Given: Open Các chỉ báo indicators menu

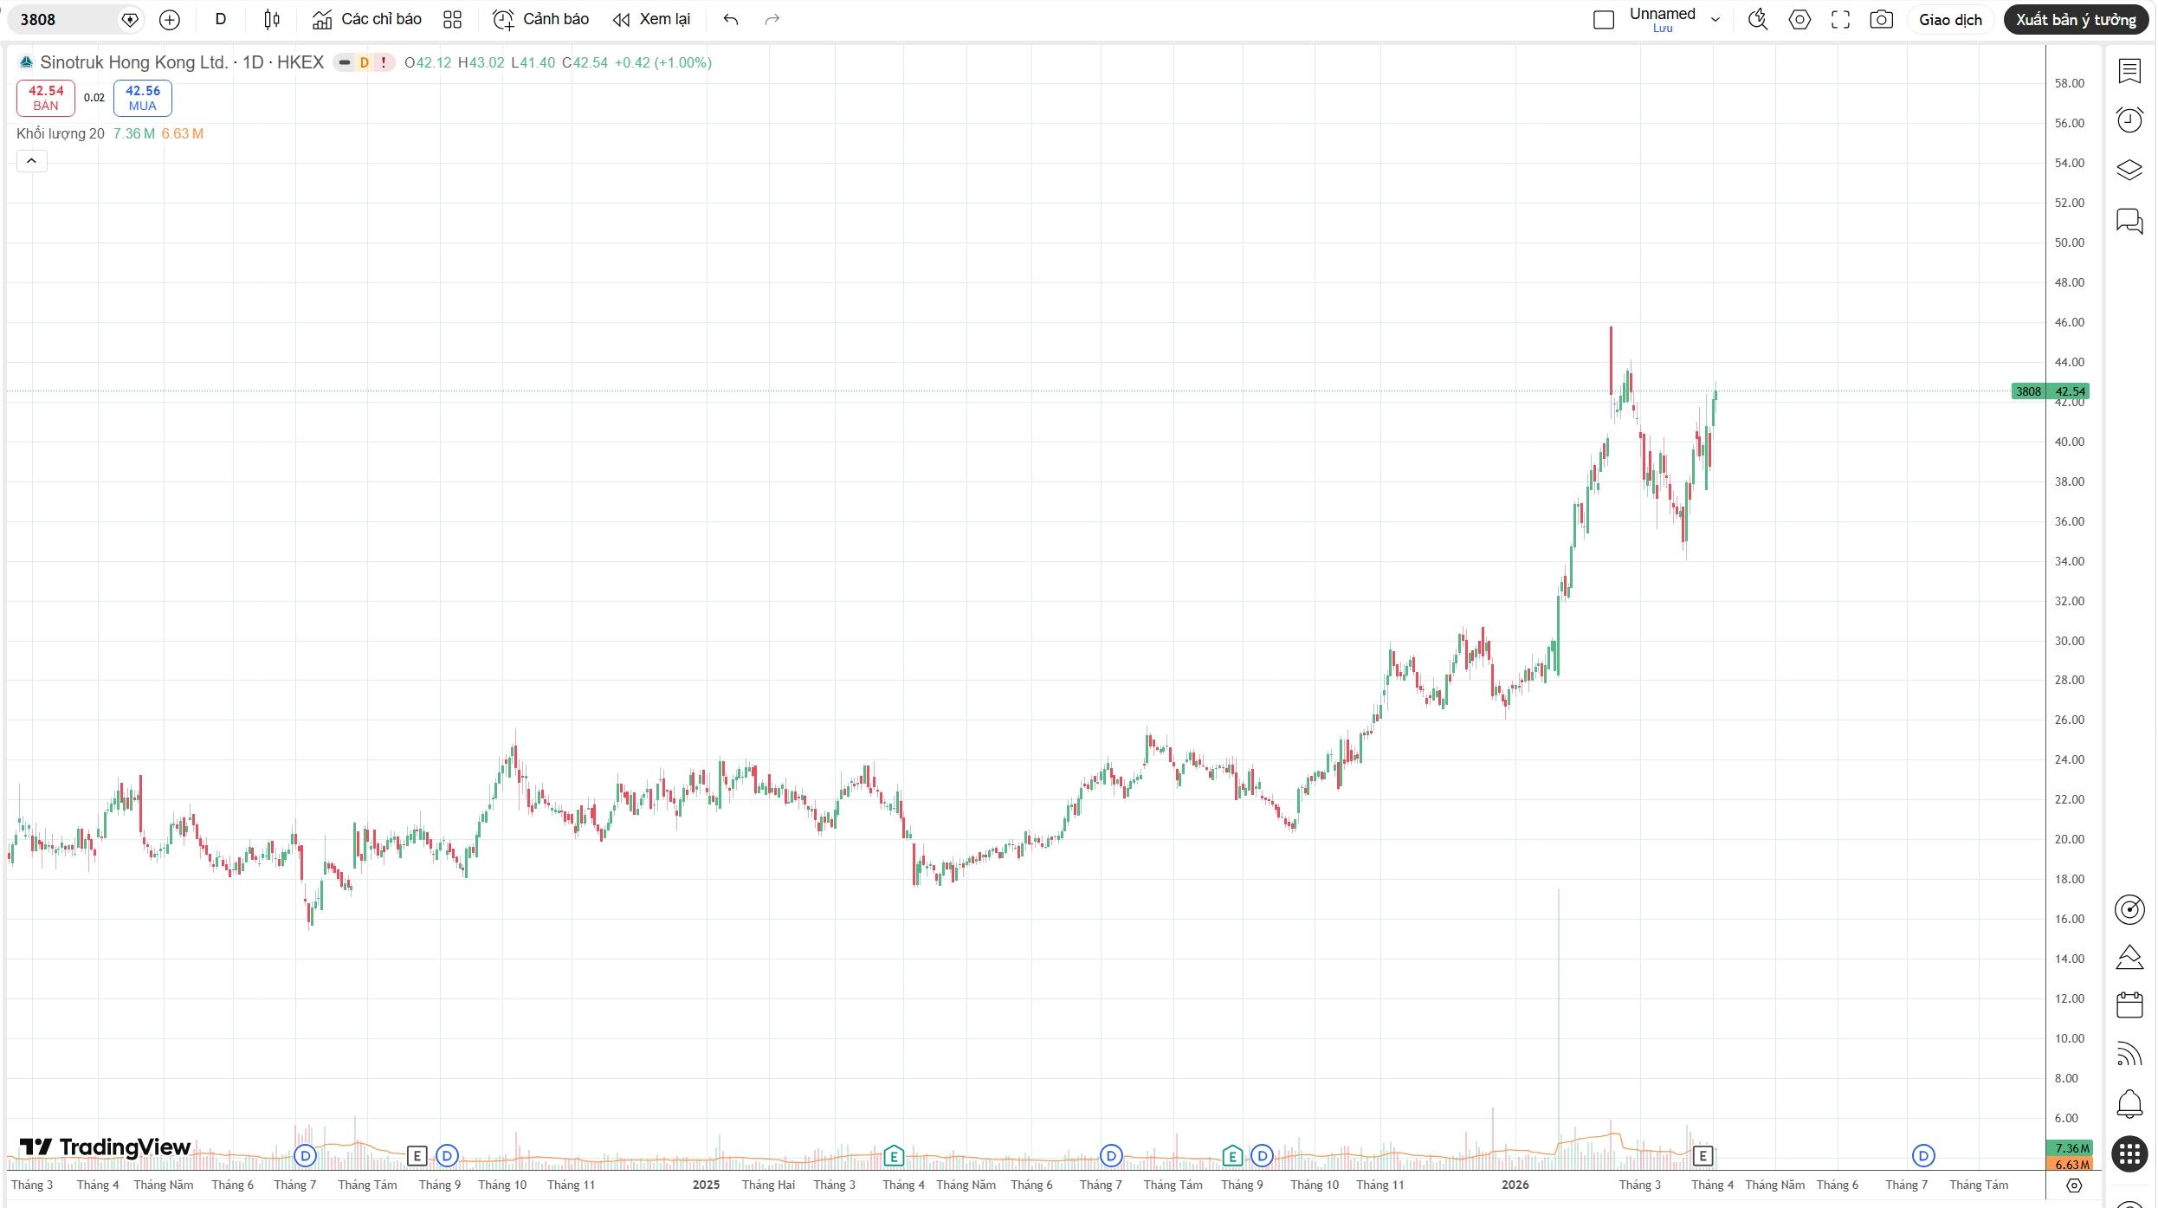Looking at the screenshot, I should 367,19.
